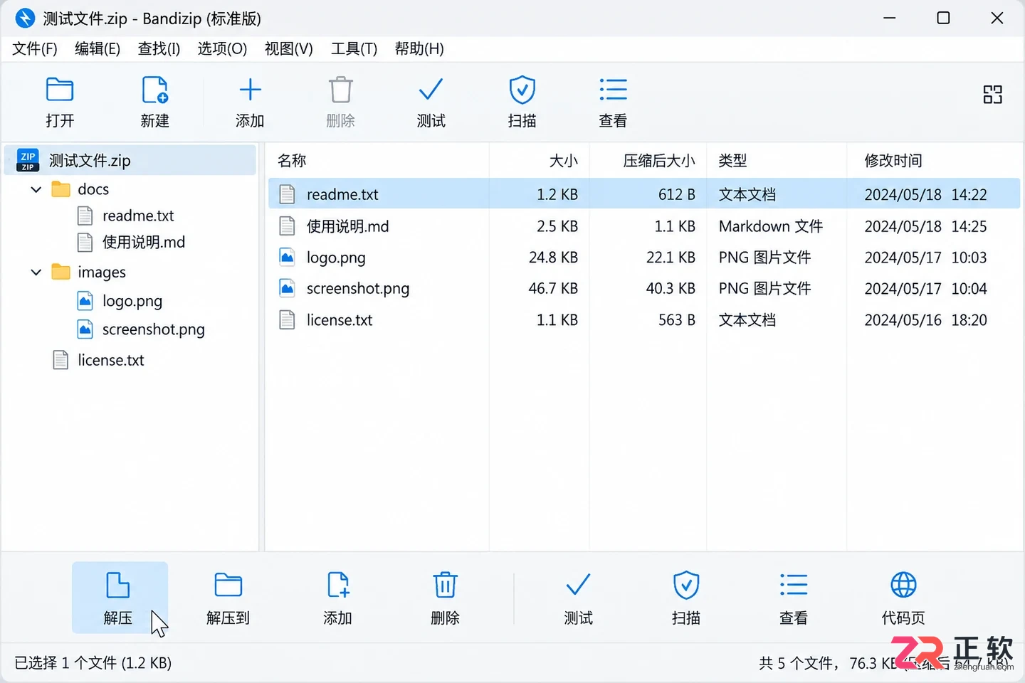Click the top toolbar 查看 list icon
Image resolution: width=1025 pixels, height=683 pixels.
click(x=613, y=90)
